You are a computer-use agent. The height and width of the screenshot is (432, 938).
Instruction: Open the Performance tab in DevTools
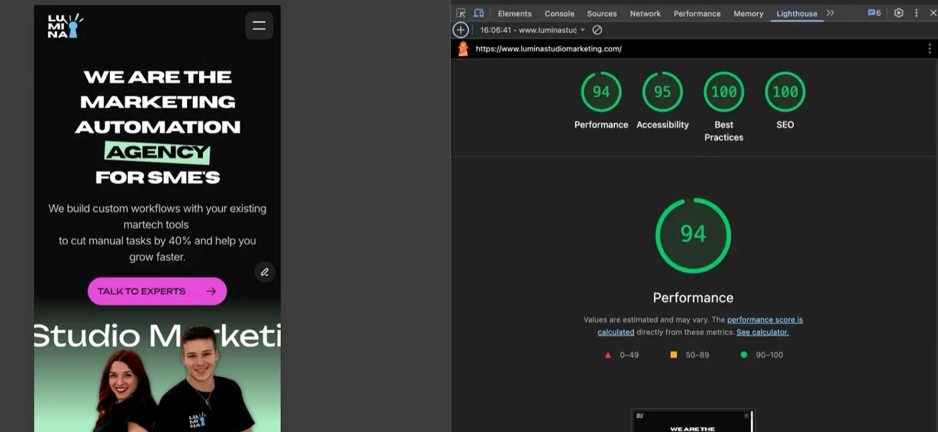(x=697, y=13)
